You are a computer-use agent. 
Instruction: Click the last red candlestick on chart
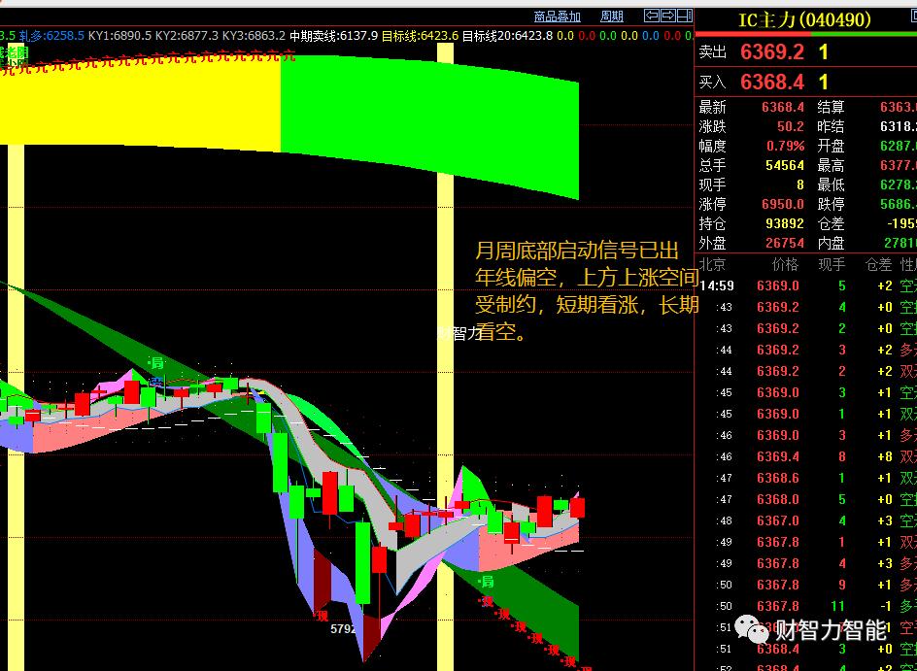578,507
